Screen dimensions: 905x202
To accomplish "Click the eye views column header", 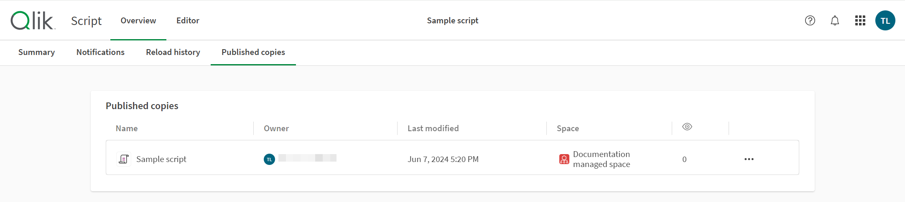I will point(687,127).
